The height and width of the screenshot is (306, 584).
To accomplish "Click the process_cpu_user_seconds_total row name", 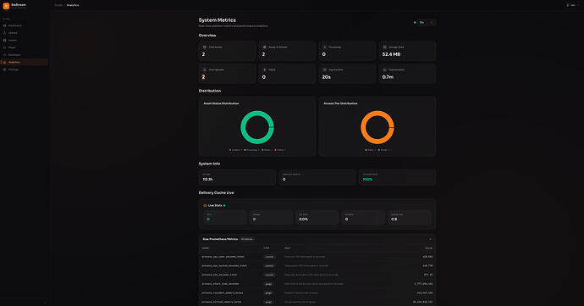I will coord(223,257).
